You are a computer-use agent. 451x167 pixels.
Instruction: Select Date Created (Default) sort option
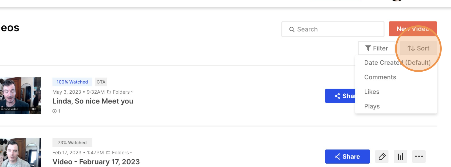(x=397, y=63)
